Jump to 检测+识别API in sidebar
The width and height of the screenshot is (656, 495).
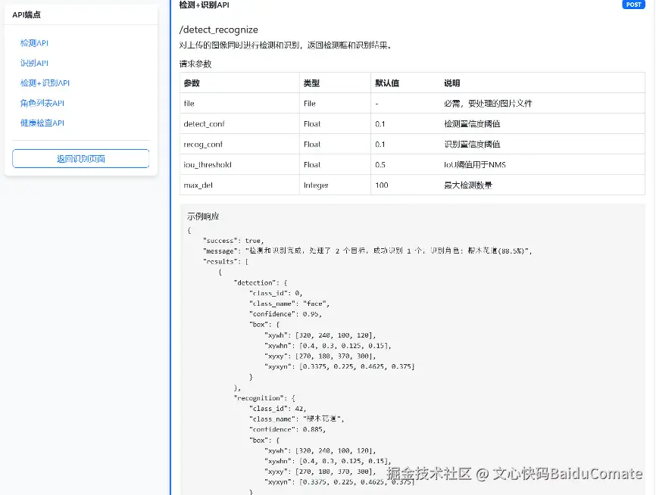point(45,82)
